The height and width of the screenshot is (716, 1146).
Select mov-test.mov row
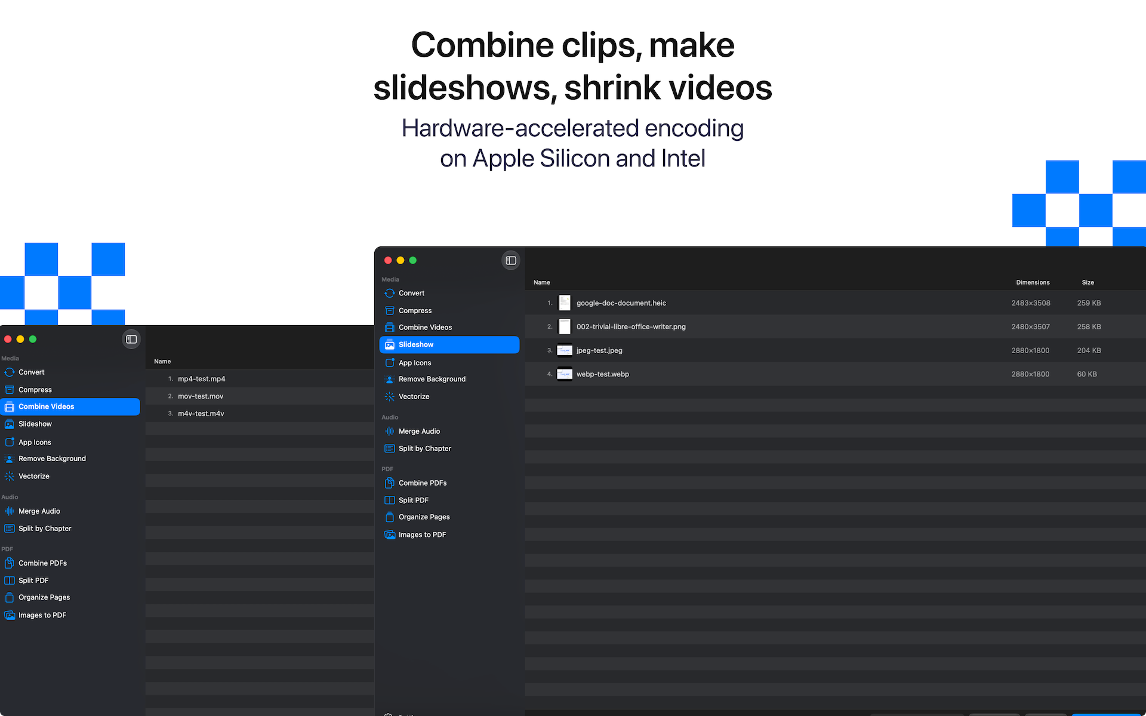(260, 396)
